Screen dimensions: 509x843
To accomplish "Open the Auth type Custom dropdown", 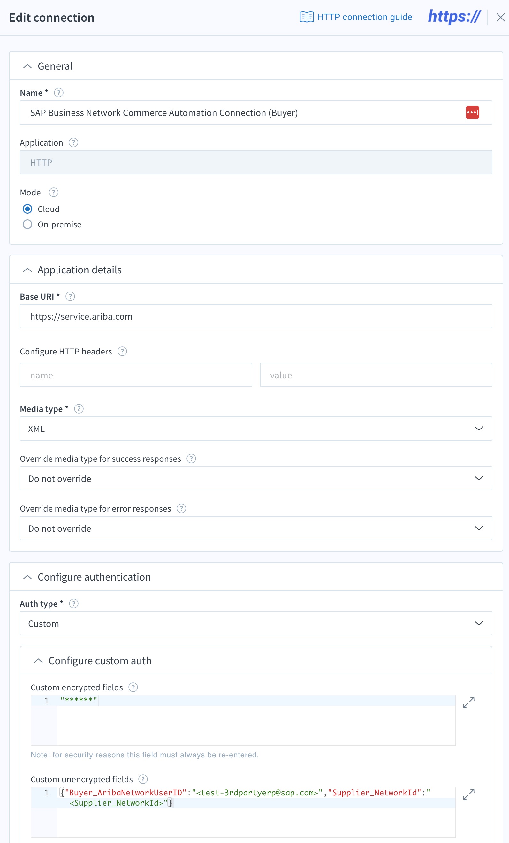I will pyautogui.click(x=256, y=624).
